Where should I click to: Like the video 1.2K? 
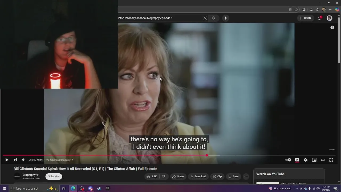[152, 177]
